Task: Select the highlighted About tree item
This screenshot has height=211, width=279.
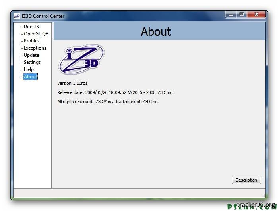Action: [30, 77]
